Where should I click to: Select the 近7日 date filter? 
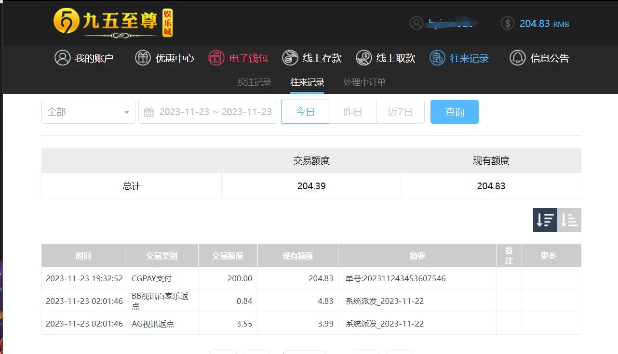tap(401, 112)
